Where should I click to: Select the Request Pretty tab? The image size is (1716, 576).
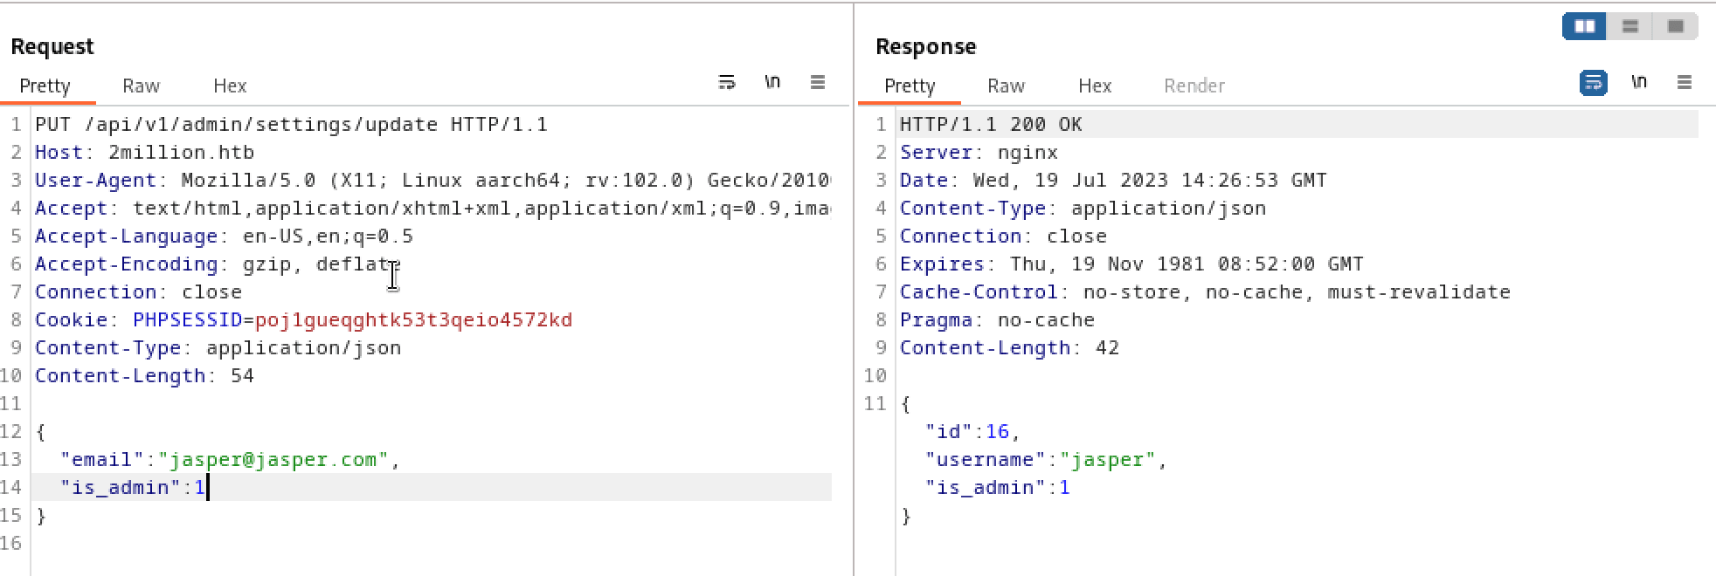45,86
